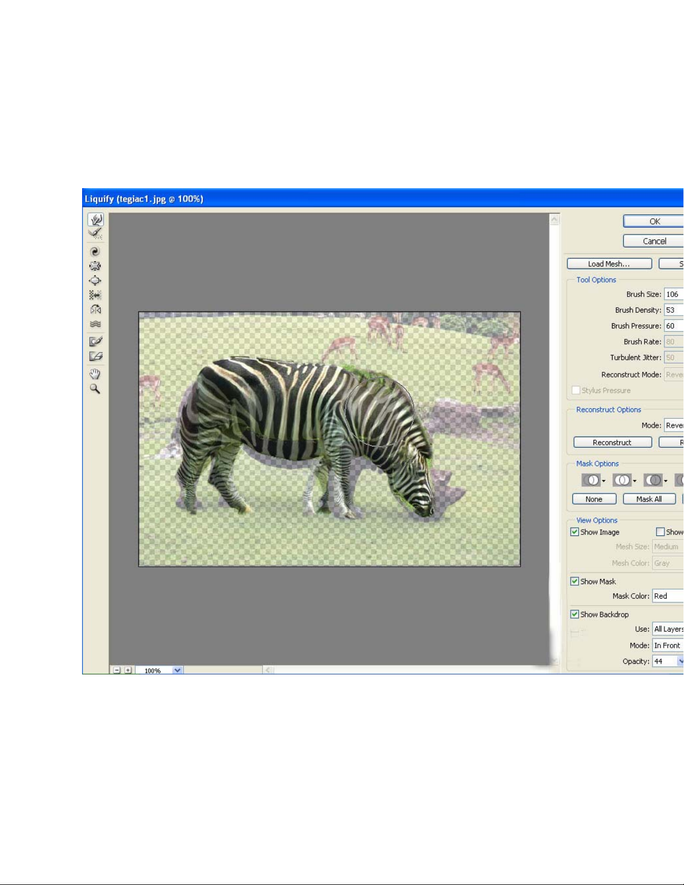
Task: Pick the Freeze Mask tool
Action: coord(95,341)
